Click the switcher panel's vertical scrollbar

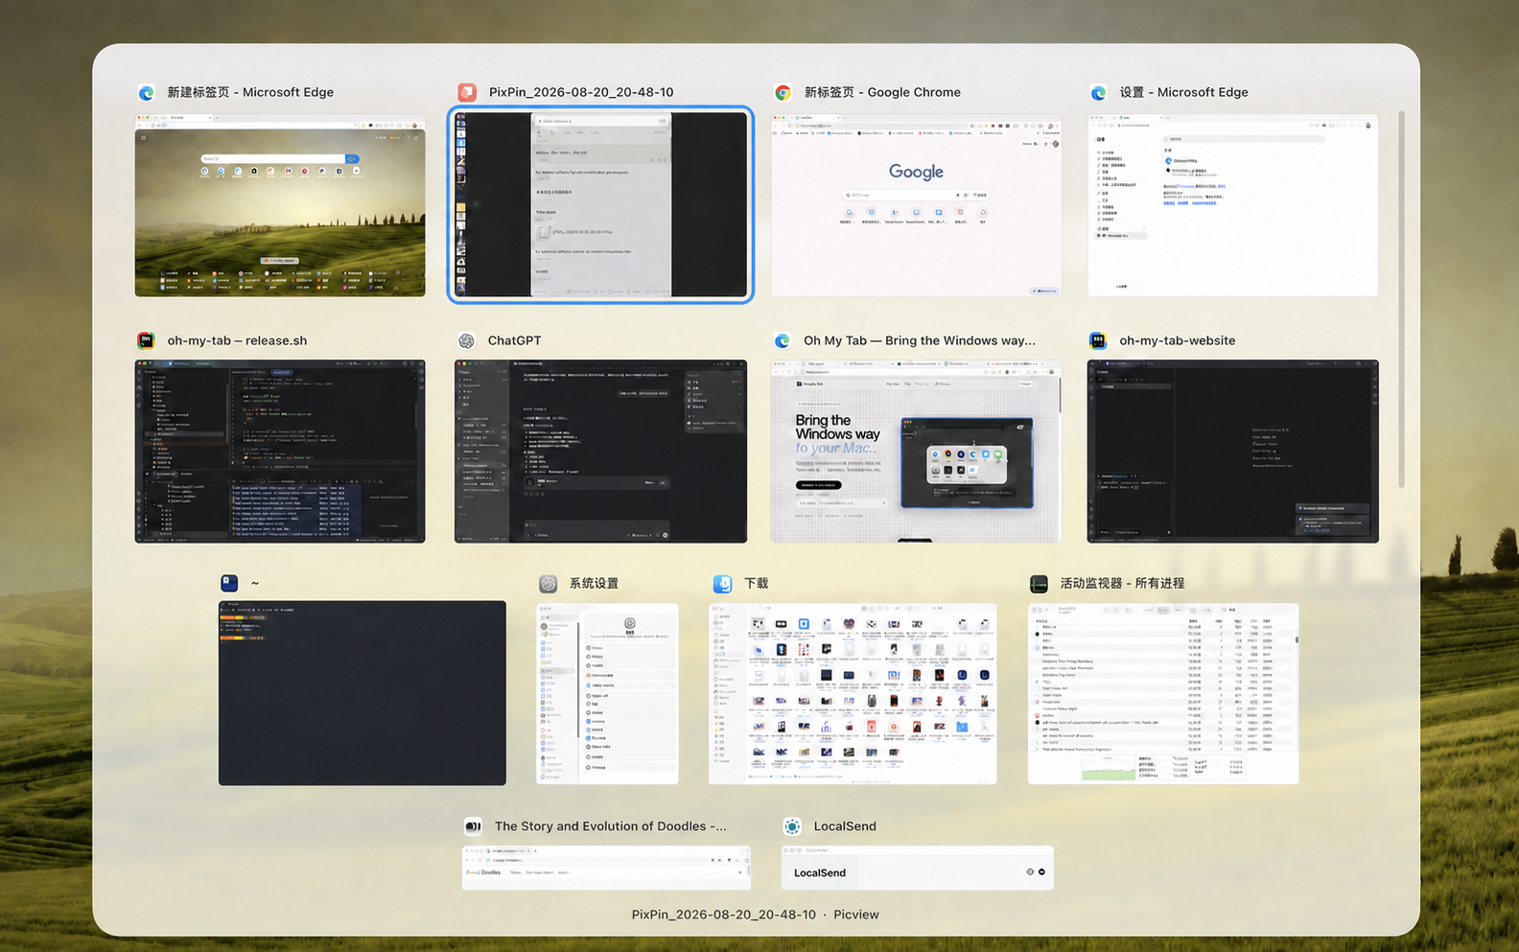(x=1401, y=299)
